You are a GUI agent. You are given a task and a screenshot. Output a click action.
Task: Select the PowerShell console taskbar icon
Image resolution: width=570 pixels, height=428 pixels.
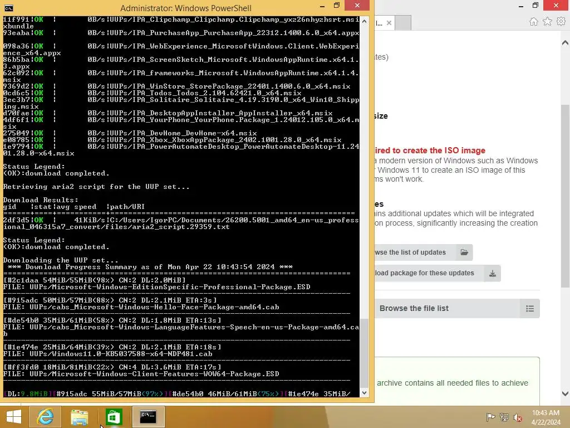pyautogui.click(x=148, y=417)
